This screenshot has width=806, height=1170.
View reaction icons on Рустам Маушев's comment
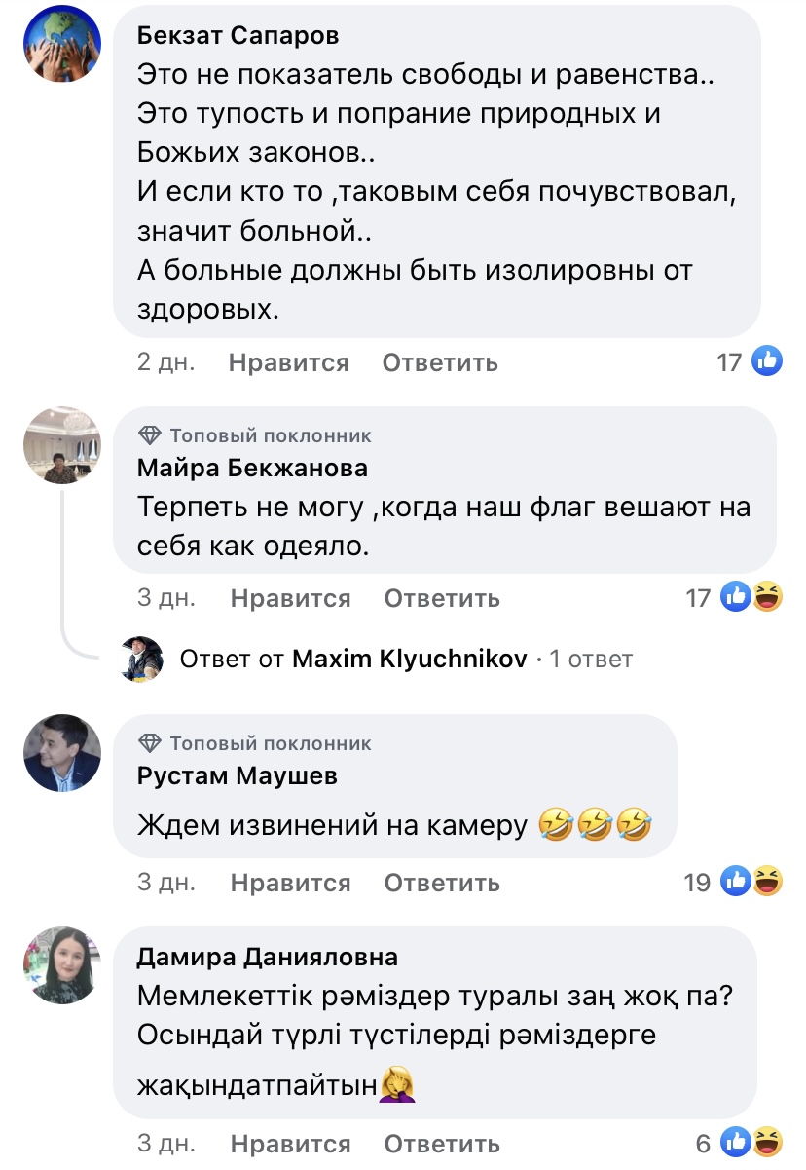pos(751,882)
